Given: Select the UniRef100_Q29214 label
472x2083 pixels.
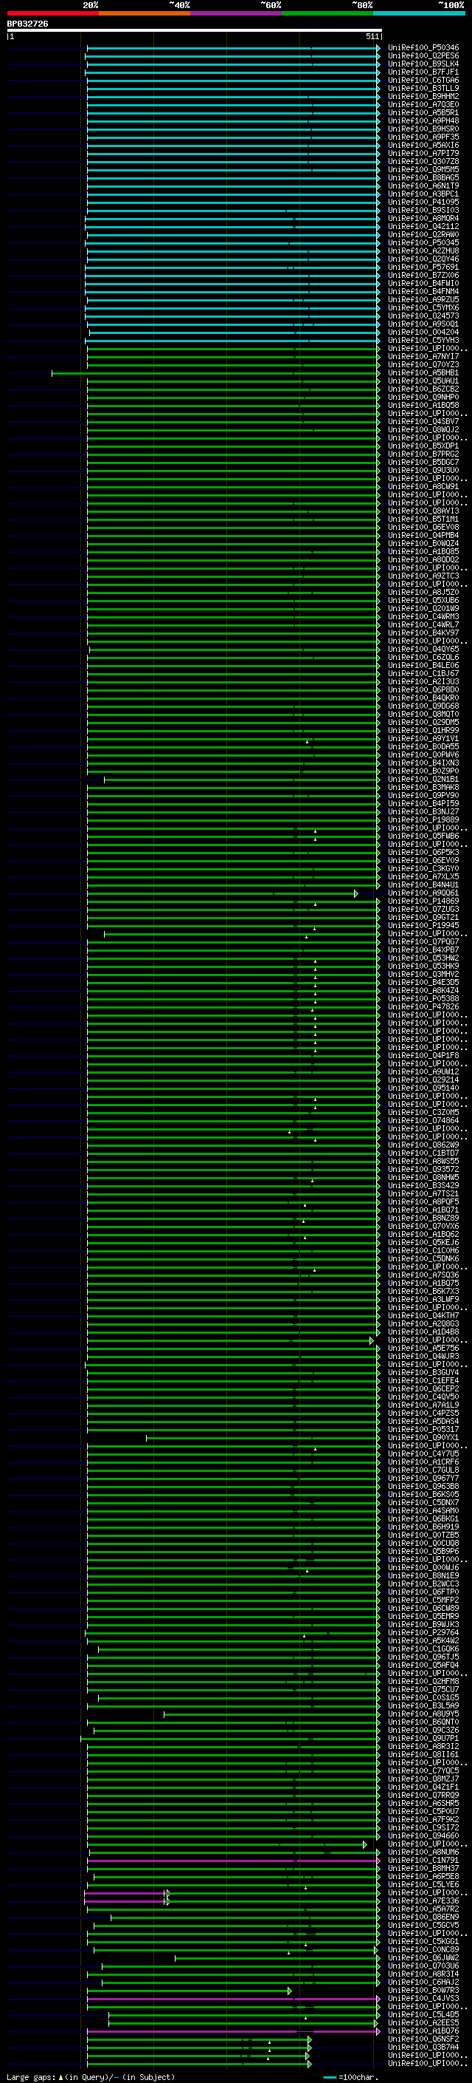Looking at the screenshot, I should pyautogui.click(x=423, y=1080).
